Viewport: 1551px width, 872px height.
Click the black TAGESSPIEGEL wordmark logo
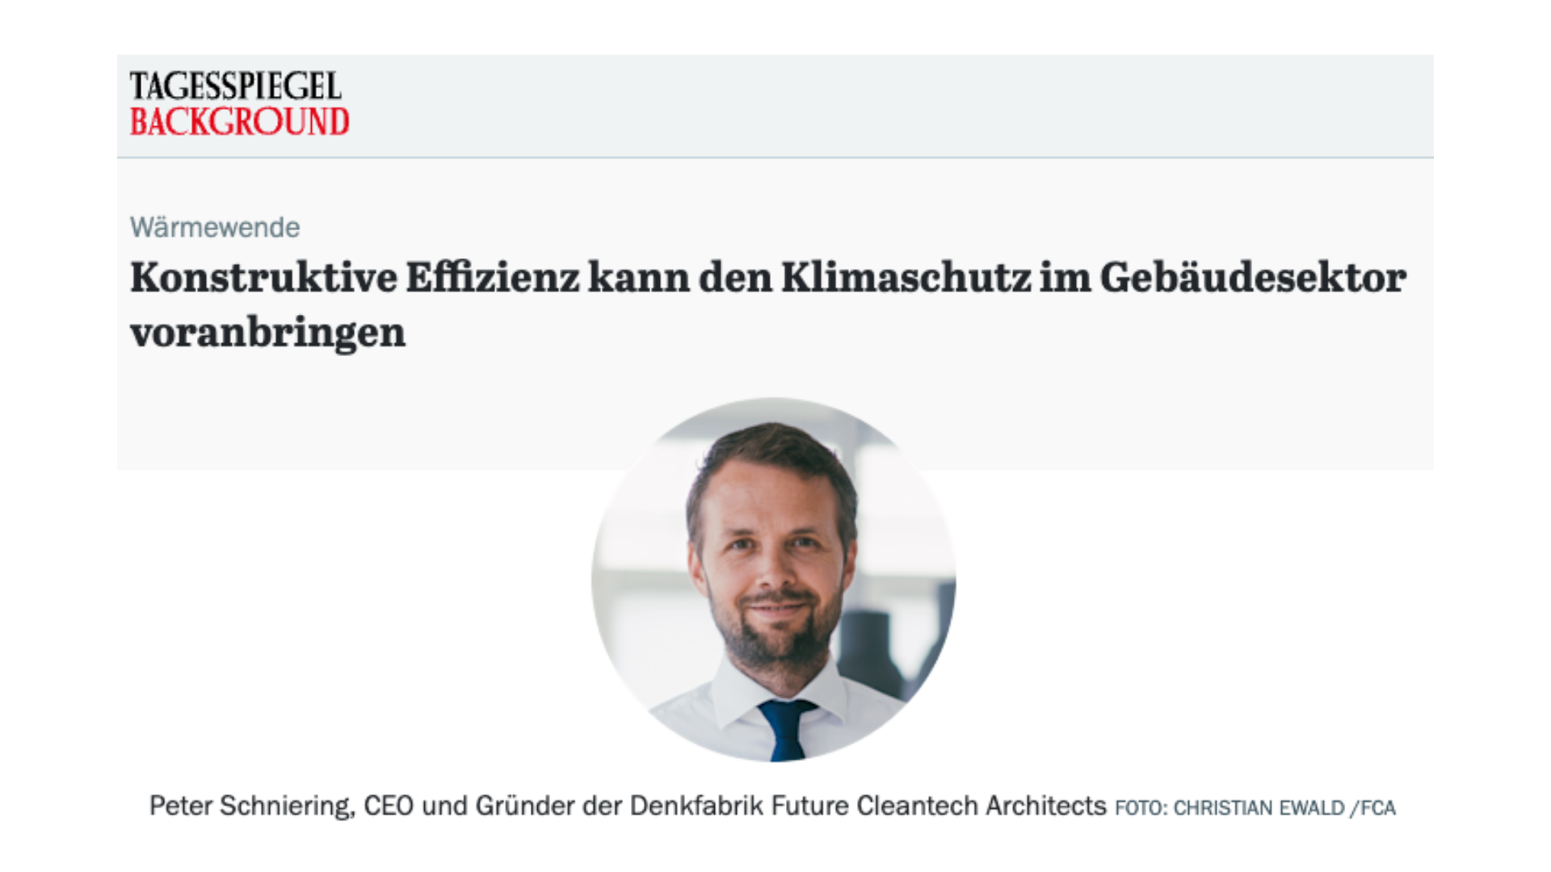tap(235, 86)
